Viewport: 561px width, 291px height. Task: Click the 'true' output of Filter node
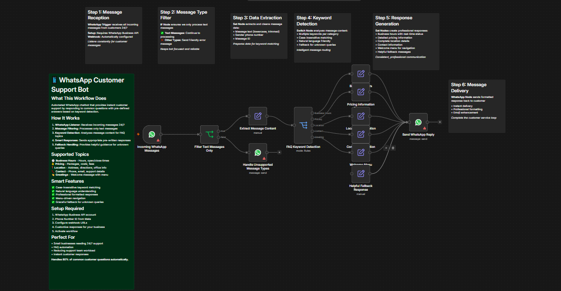point(219,131)
